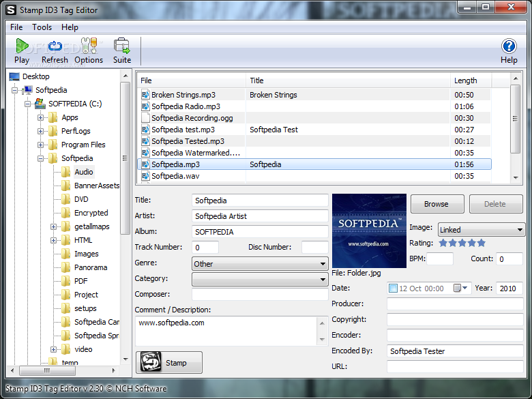Screen dimensions: 532x399
Task: Collapse the Softpedia folder node
Action: tap(40, 158)
